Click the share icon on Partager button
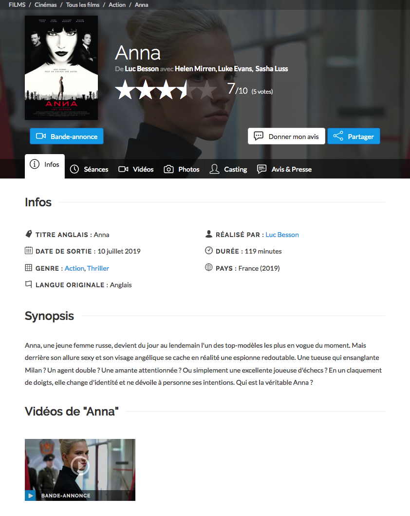 pos(338,136)
